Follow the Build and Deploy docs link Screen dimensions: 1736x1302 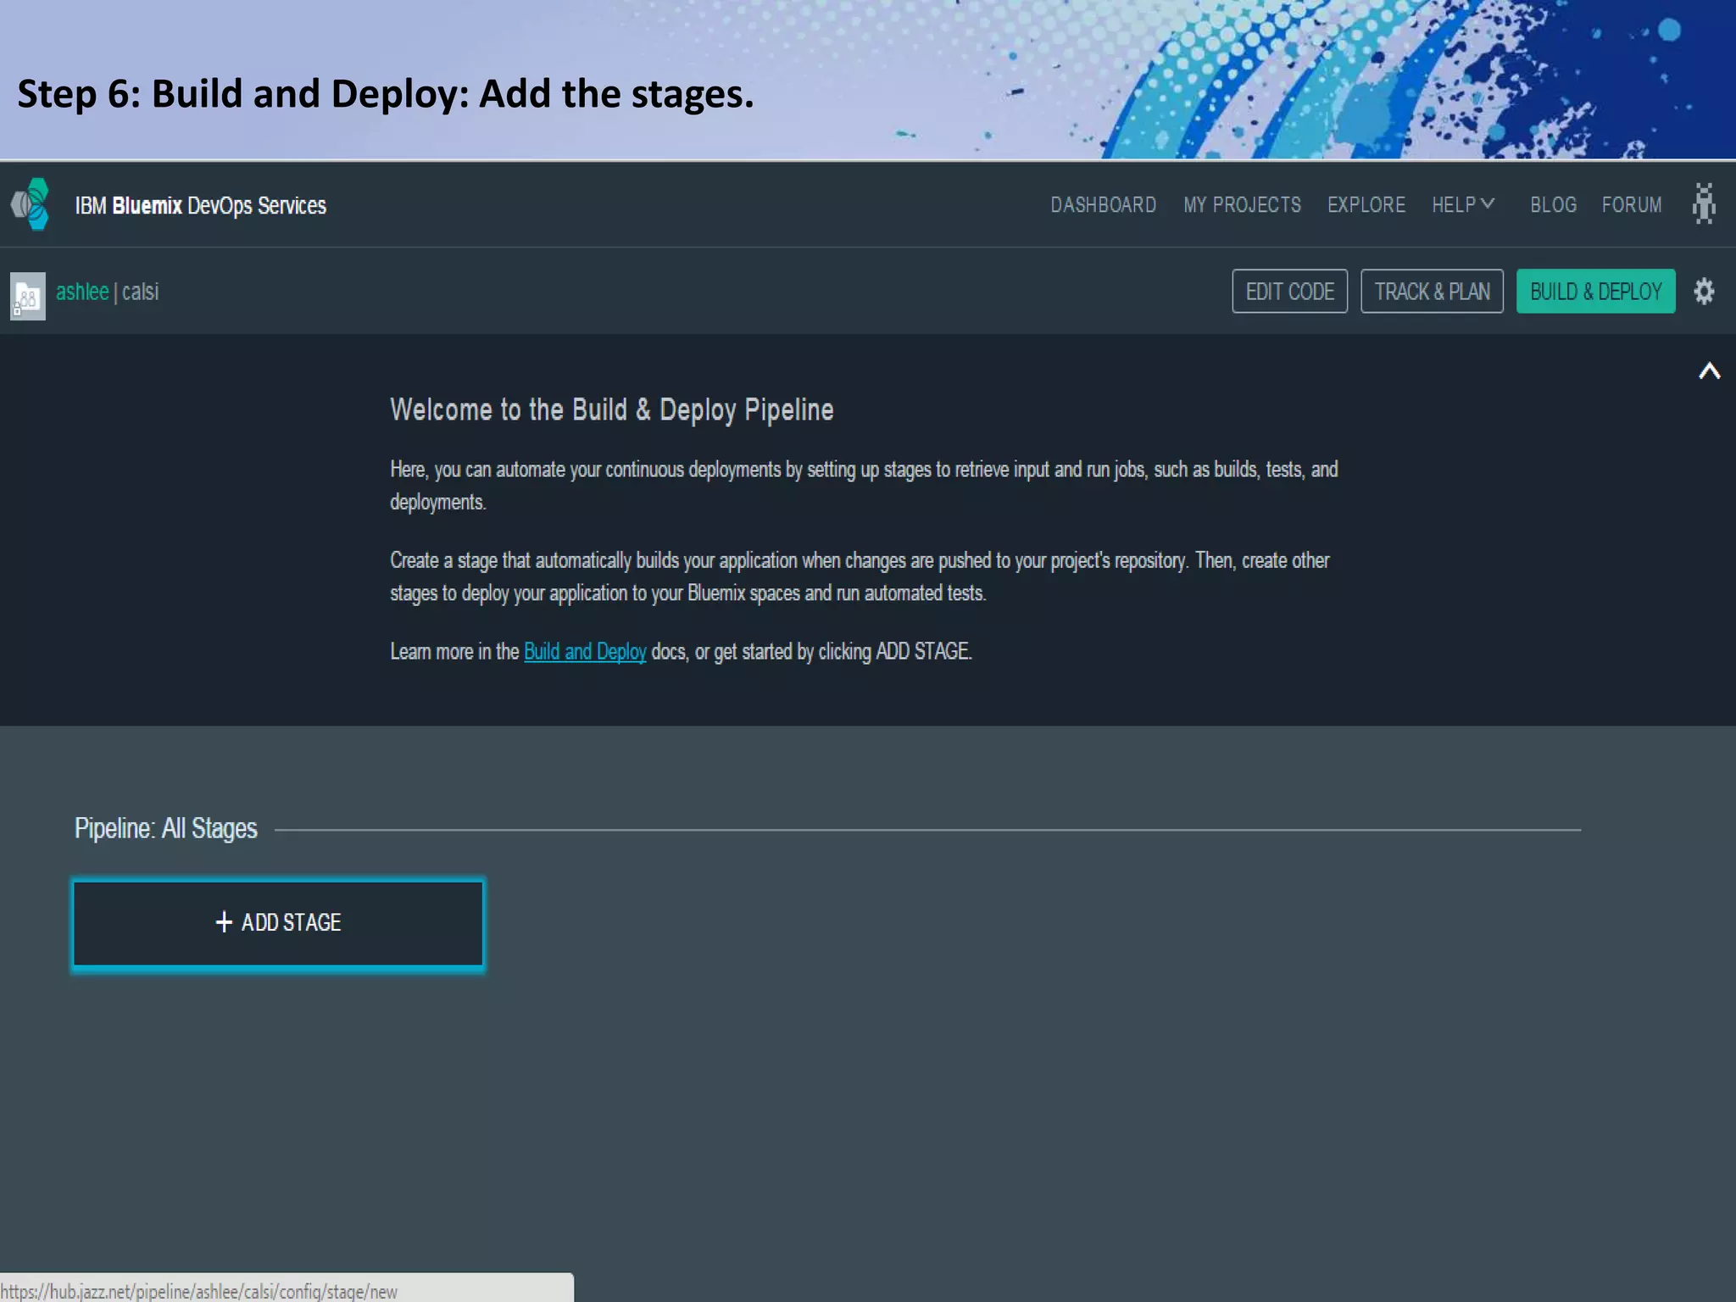coord(585,652)
